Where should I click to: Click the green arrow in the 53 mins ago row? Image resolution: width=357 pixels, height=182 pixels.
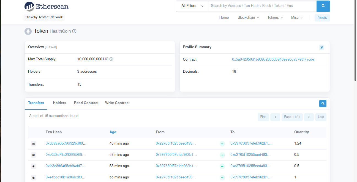click(x=222, y=166)
